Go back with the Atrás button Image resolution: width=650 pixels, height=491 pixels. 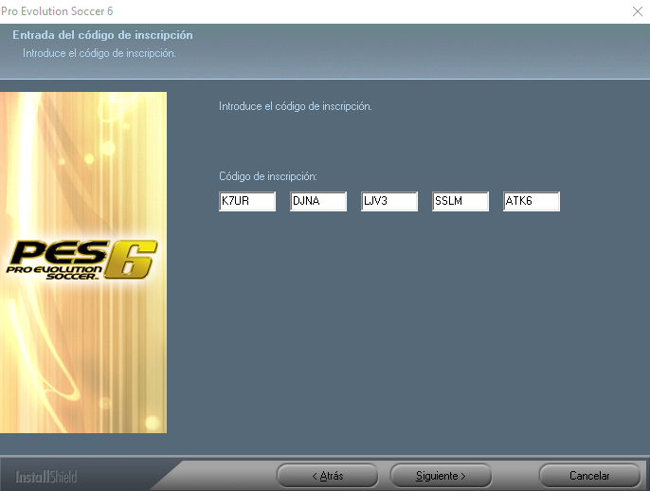coord(328,475)
